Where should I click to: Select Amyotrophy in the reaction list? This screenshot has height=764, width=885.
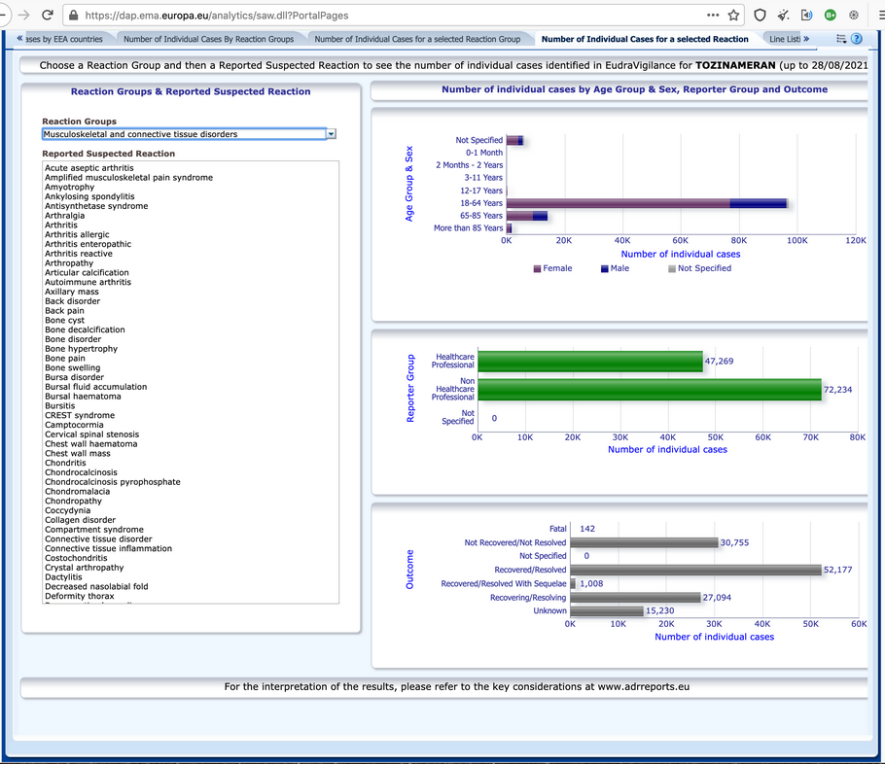69,188
